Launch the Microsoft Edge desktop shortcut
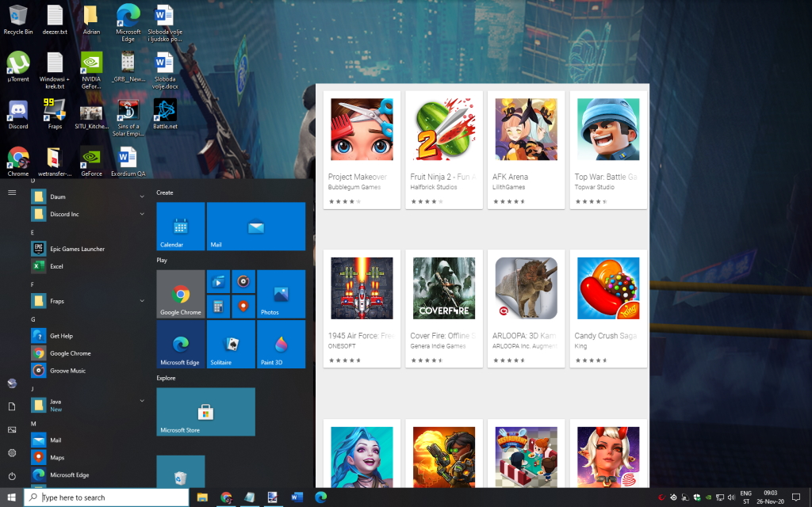 (x=128, y=23)
